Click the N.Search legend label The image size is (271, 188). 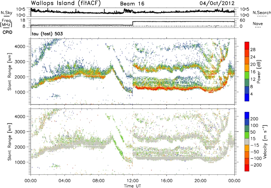coord(262,13)
